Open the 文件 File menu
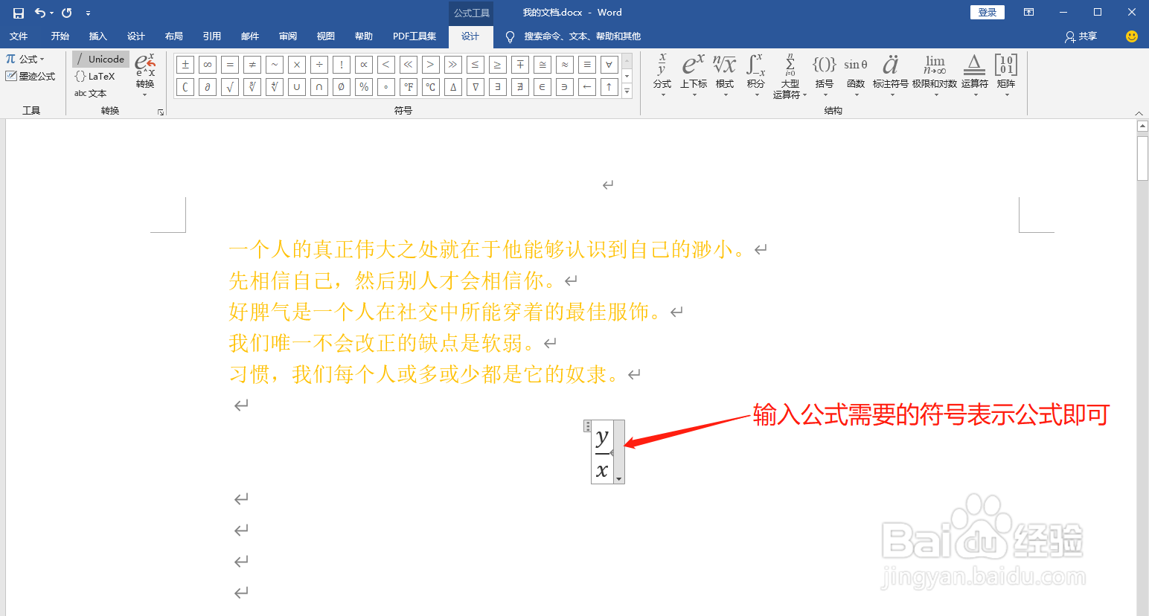Viewport: 1149px width, 616px height. [19, 36]
